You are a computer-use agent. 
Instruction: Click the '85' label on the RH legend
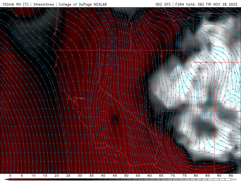(x=208, y=176)
